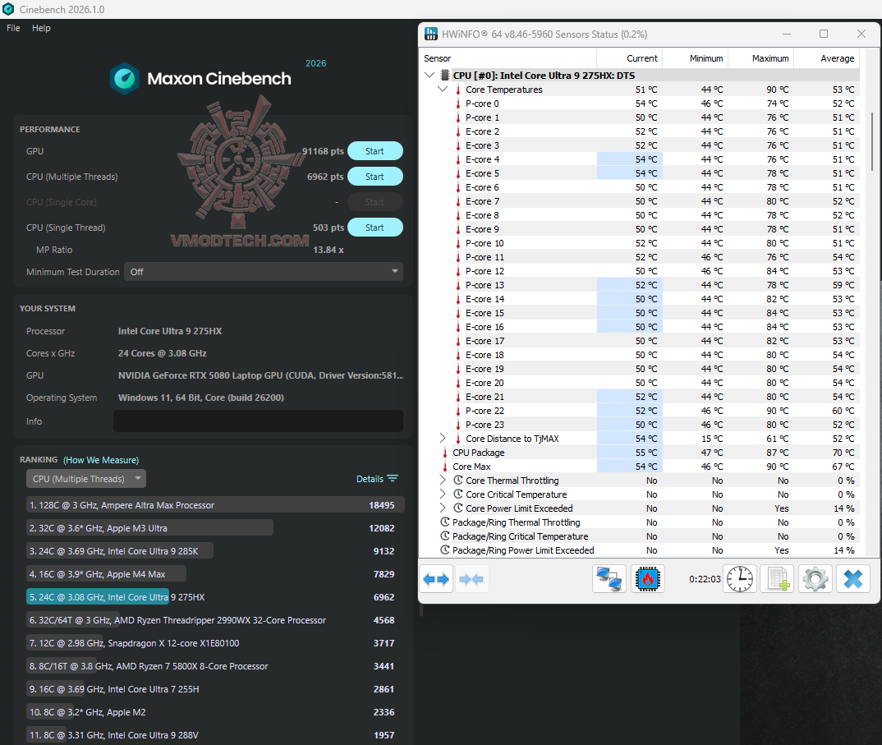Click the Maximum column header
This screenshot has height=745, width=882.
(761, 58)
